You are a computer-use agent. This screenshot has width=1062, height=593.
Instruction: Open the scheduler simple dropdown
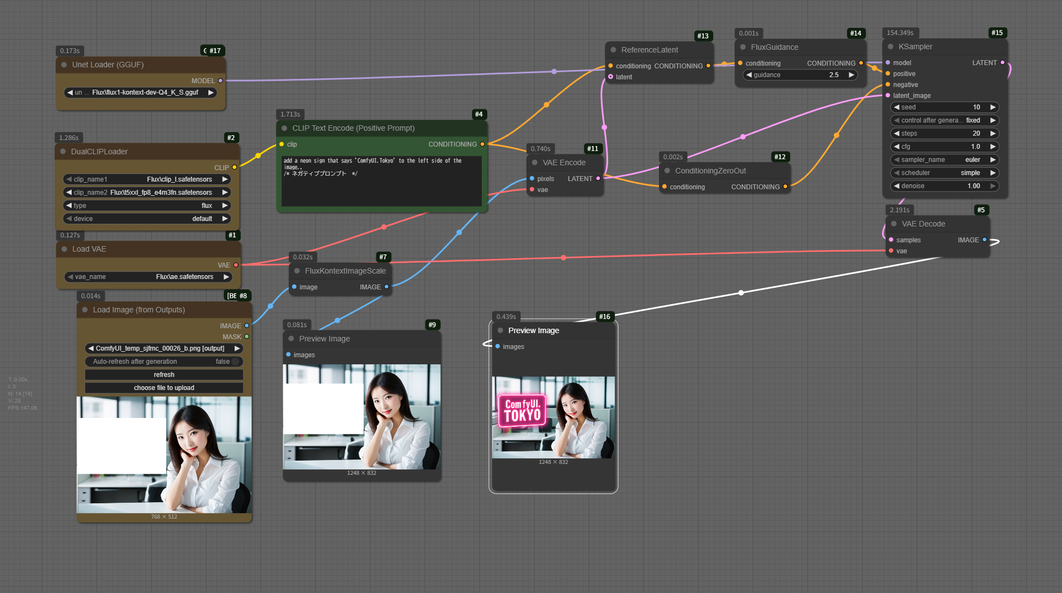pyautogui.click(x=944, y=173)
